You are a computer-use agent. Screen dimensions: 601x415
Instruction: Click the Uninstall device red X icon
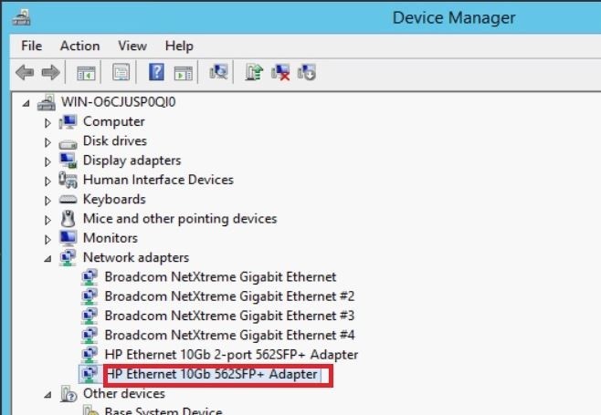coord(280,72)
